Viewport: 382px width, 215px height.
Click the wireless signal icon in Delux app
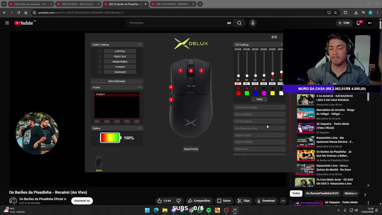click(x=274, y=37)
